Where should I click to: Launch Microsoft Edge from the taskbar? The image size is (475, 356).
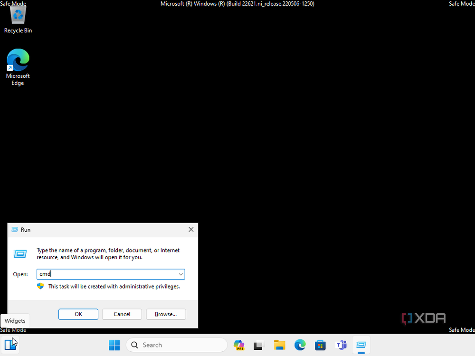pos(300,345)
